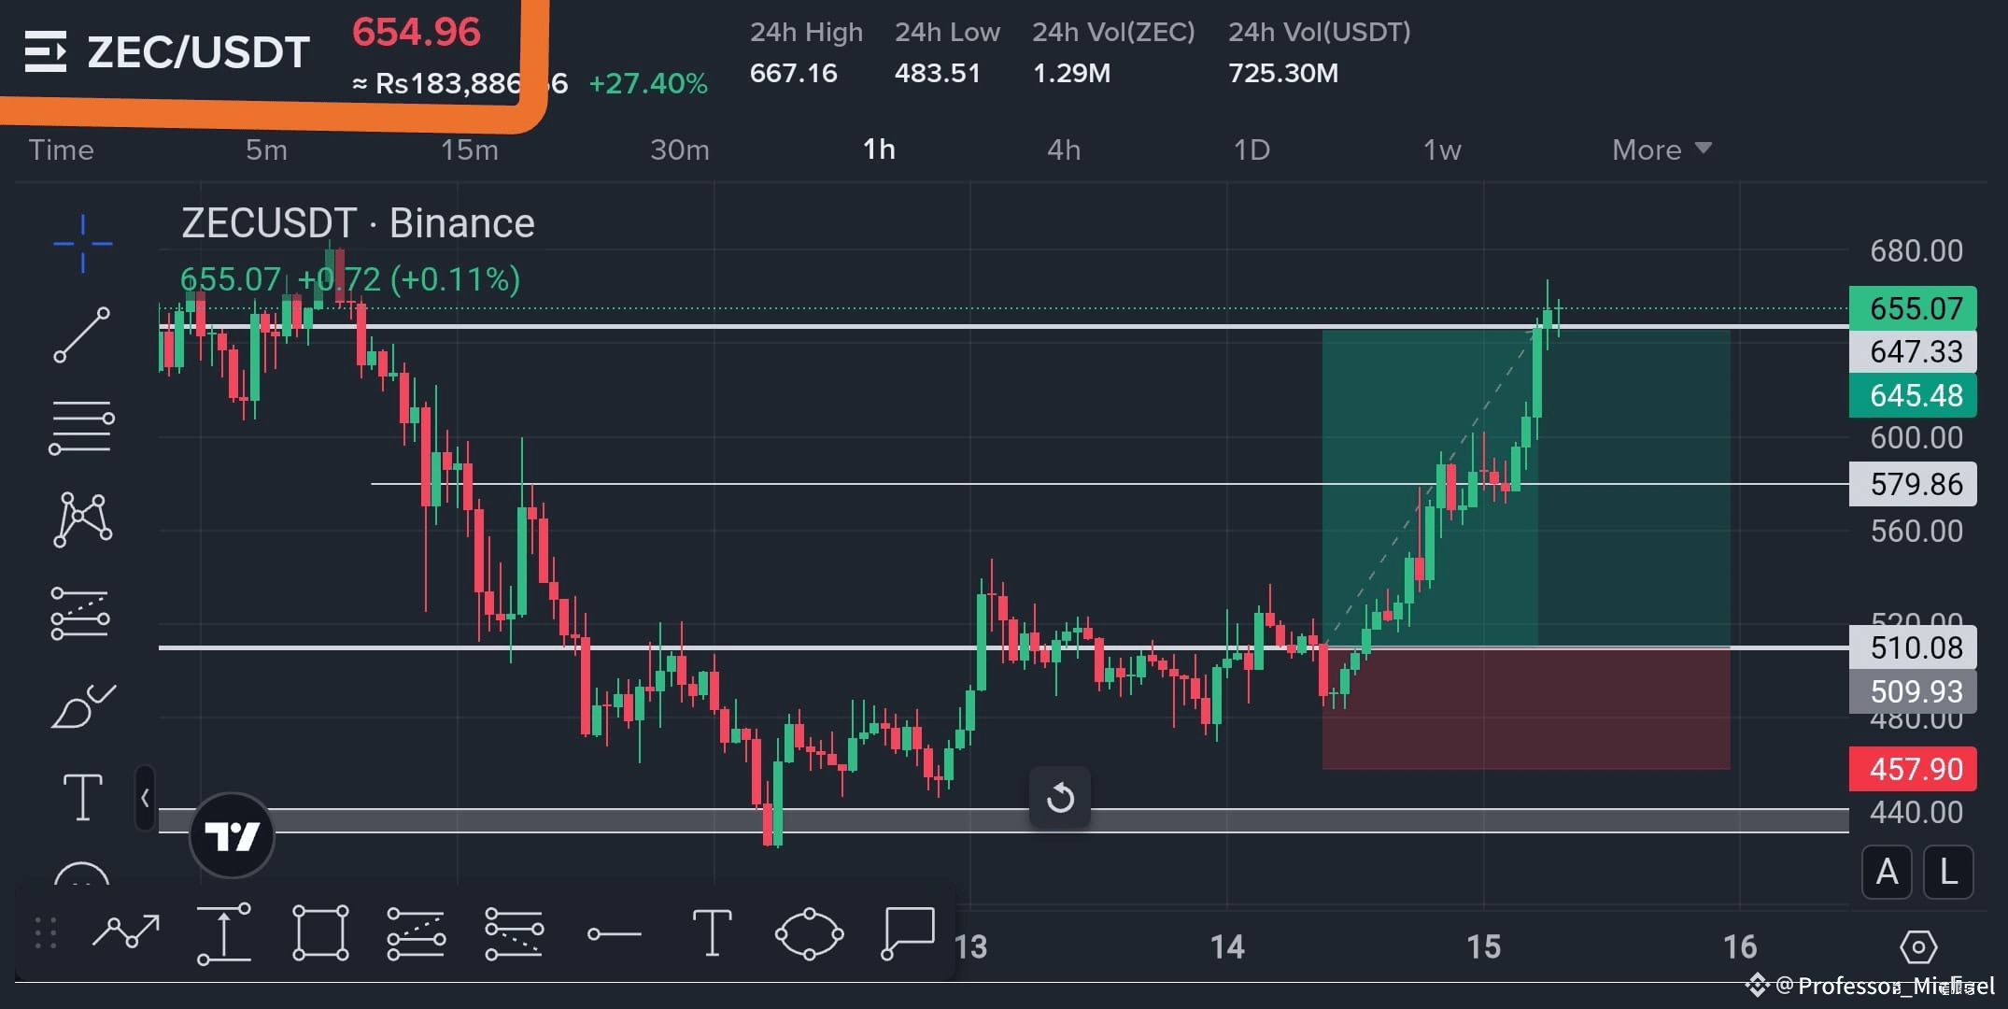Expand the More timeframes dropdown

[1662, 149]
